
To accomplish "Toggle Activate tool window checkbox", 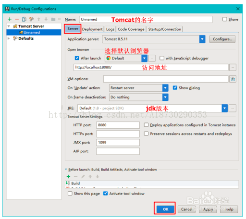I will point(105,194).
